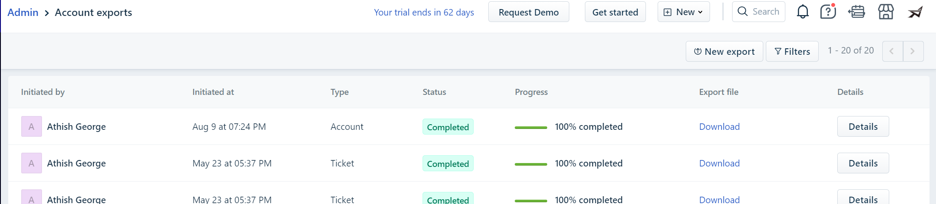Screen dimensions: 936x204
Task: Download the Account export file
Action: (719, 127)
